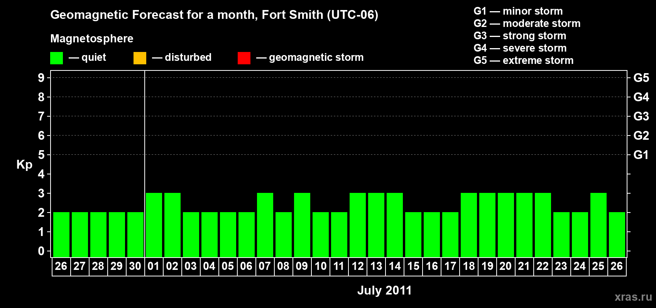
Task: Click 'G3 — strong storm' legend line
Action: pyautogui.click(x=520, y=36)
